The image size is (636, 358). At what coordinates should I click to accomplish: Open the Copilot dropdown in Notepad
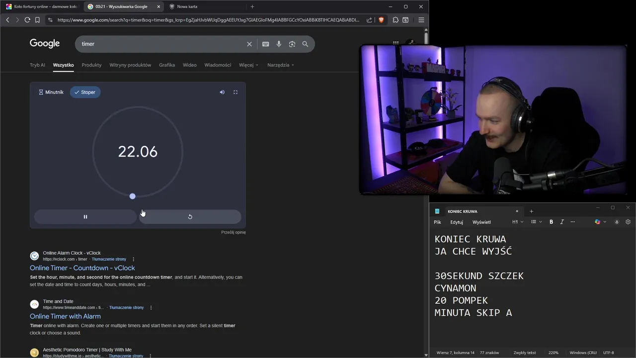pos(600,222)
